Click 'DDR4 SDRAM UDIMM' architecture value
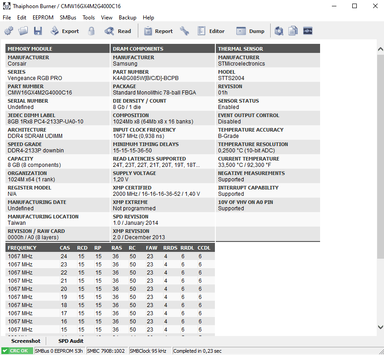This screenshot has height=355, width=384. click(35, 136)
